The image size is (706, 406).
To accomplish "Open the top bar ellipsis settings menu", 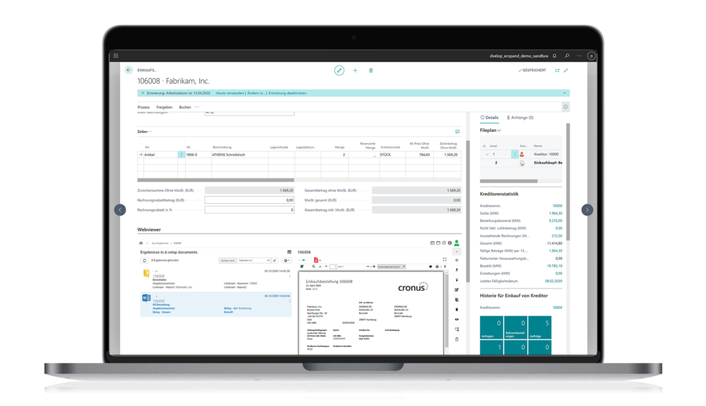I will [579, 56].
